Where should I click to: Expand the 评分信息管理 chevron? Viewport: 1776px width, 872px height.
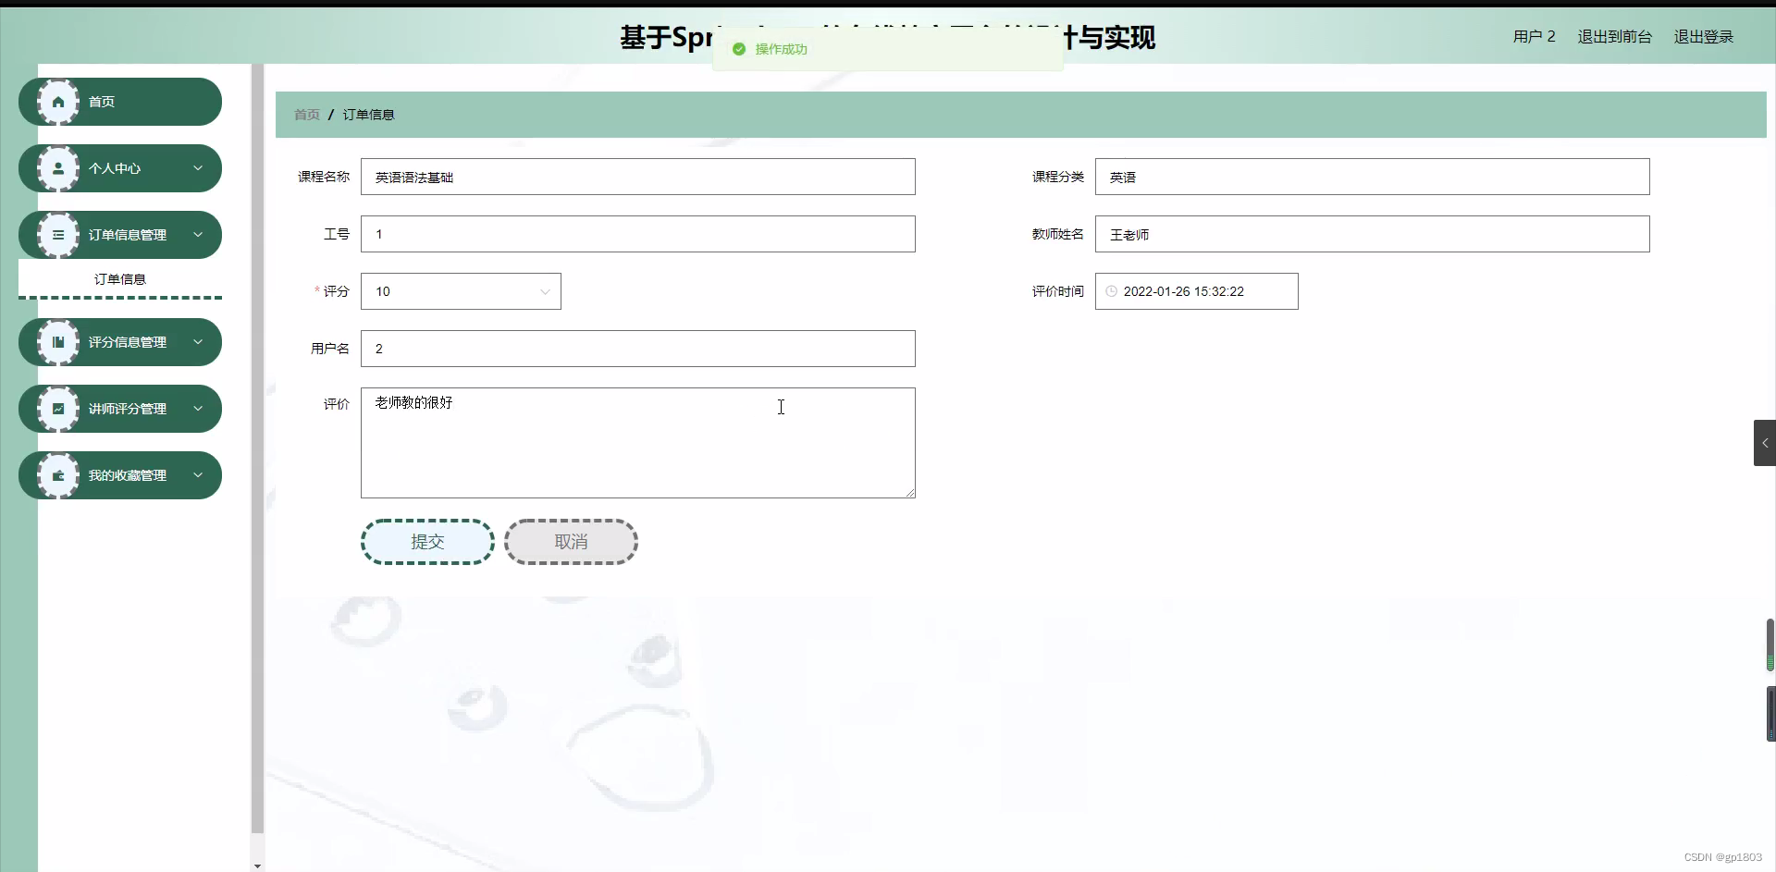(198, 342)
